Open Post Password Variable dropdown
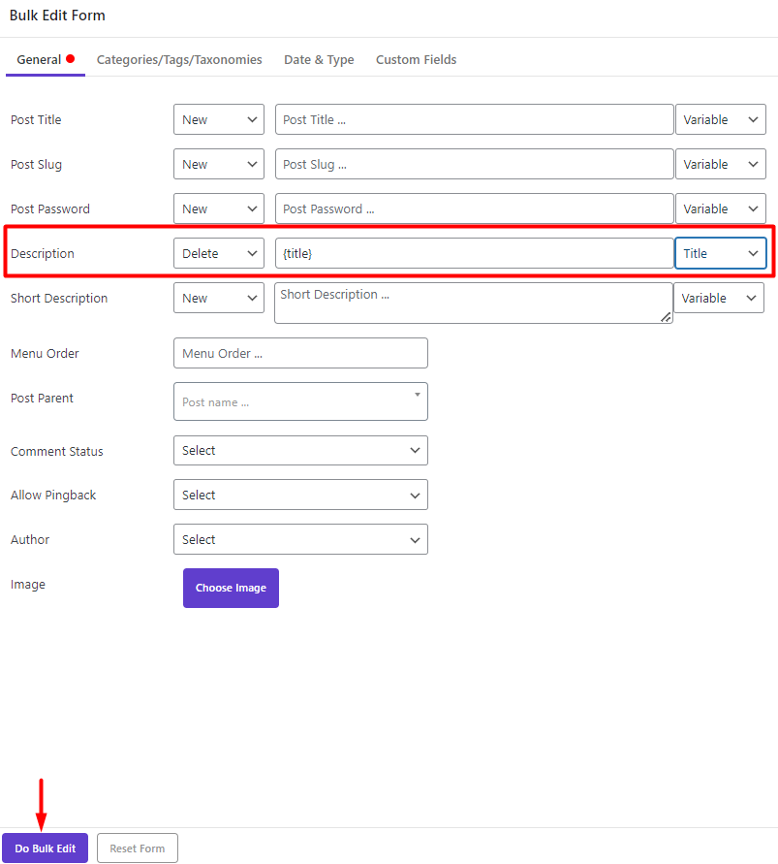 (x=720, y=208)
